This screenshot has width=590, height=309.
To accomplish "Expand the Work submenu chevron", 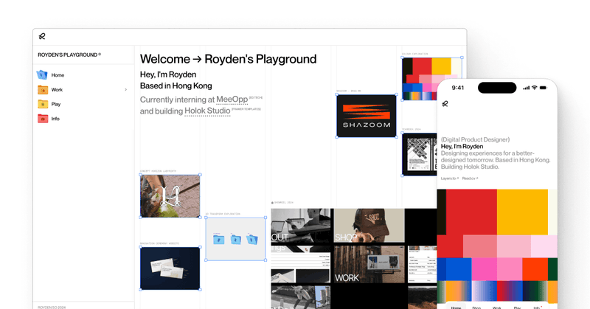I will (x=125, y=89).
